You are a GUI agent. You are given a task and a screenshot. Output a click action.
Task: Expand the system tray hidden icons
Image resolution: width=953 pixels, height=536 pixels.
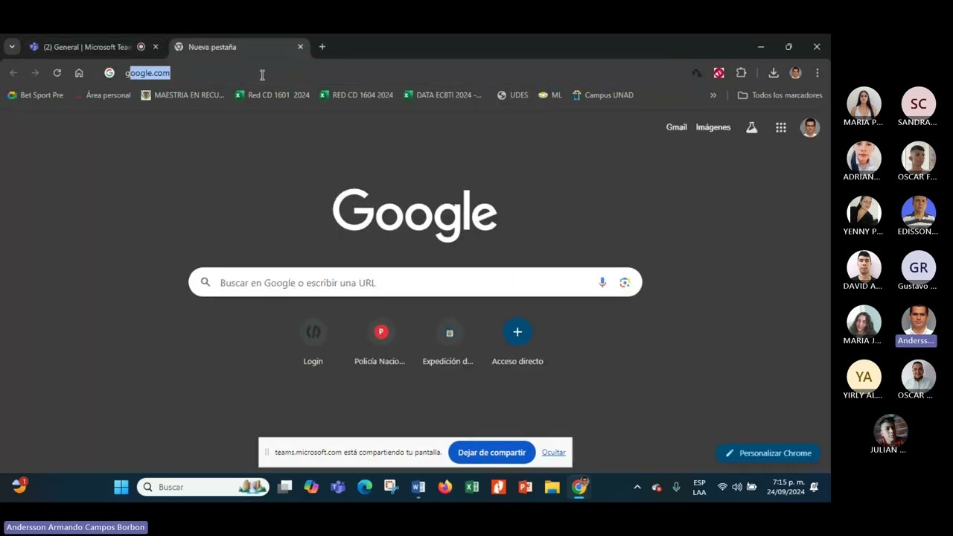click(x=637, y=487)
